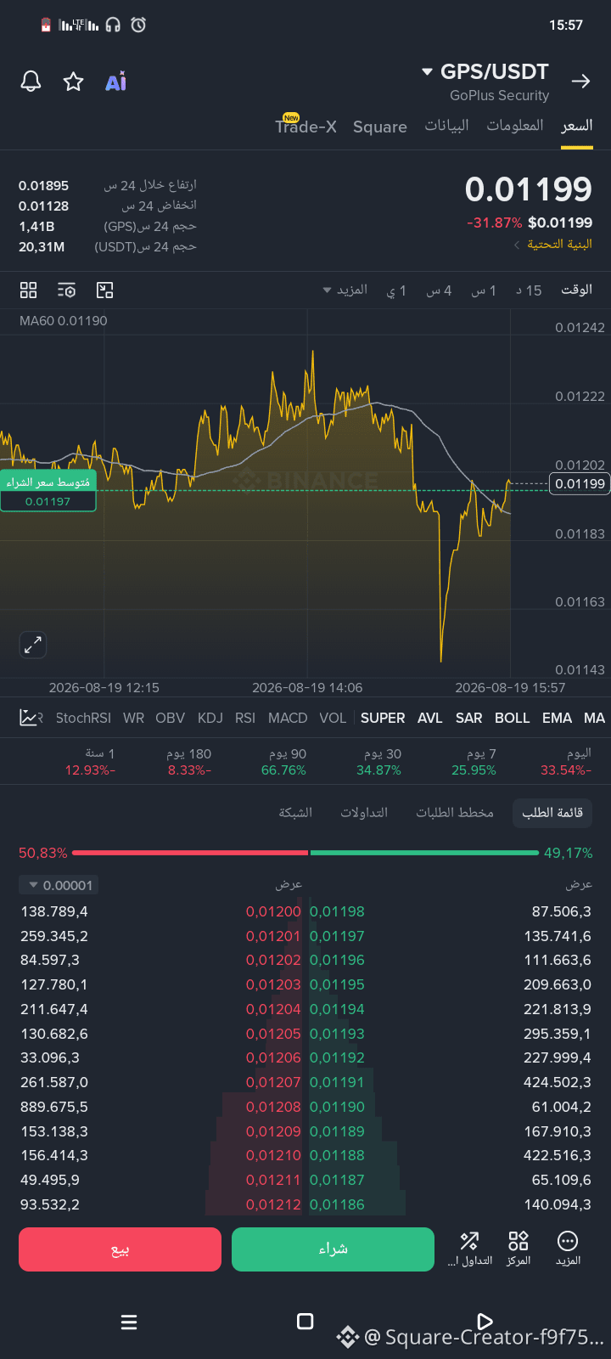Tap the MA60 0.01190 label
This screenshot has height=1359, width=611.
click(x=64, y=321)
